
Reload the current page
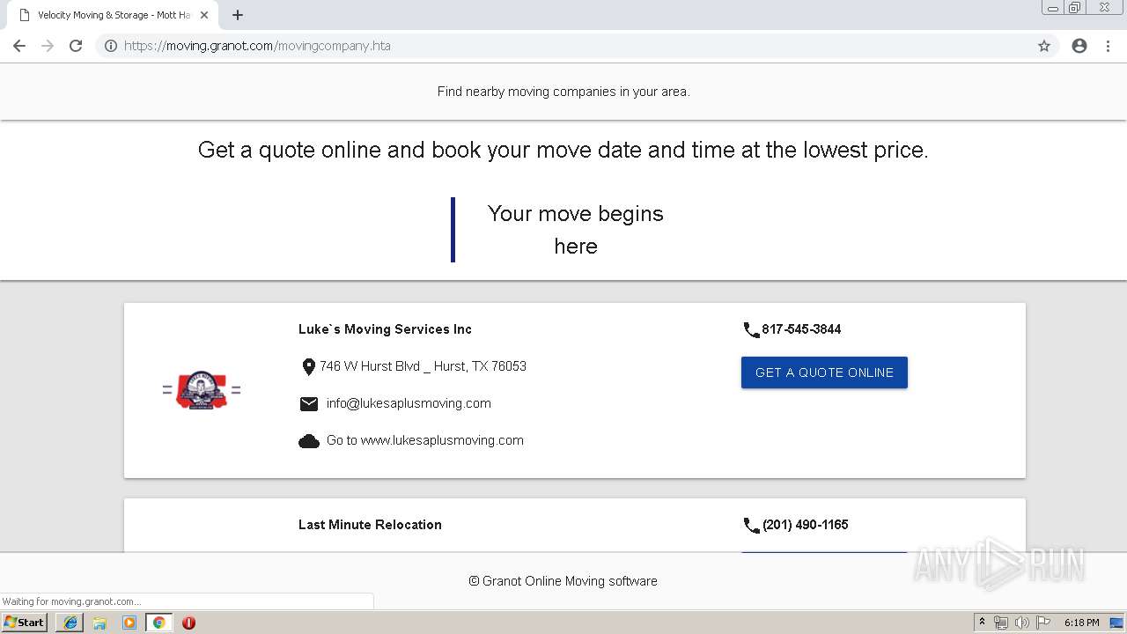[x=76, y=46]
